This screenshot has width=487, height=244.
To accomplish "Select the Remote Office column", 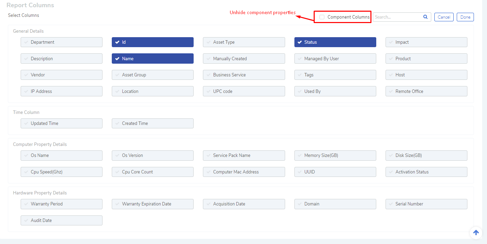I will (426, 91).
